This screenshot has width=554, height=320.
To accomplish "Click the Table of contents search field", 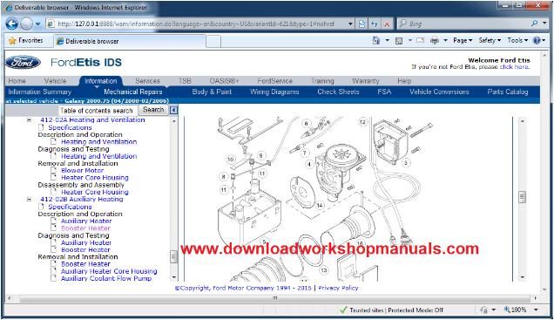I will coord(98,111).
